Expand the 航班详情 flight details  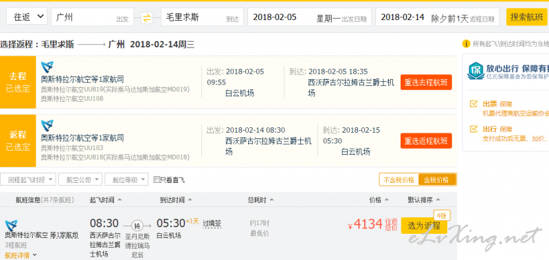(x=21, y=255)
